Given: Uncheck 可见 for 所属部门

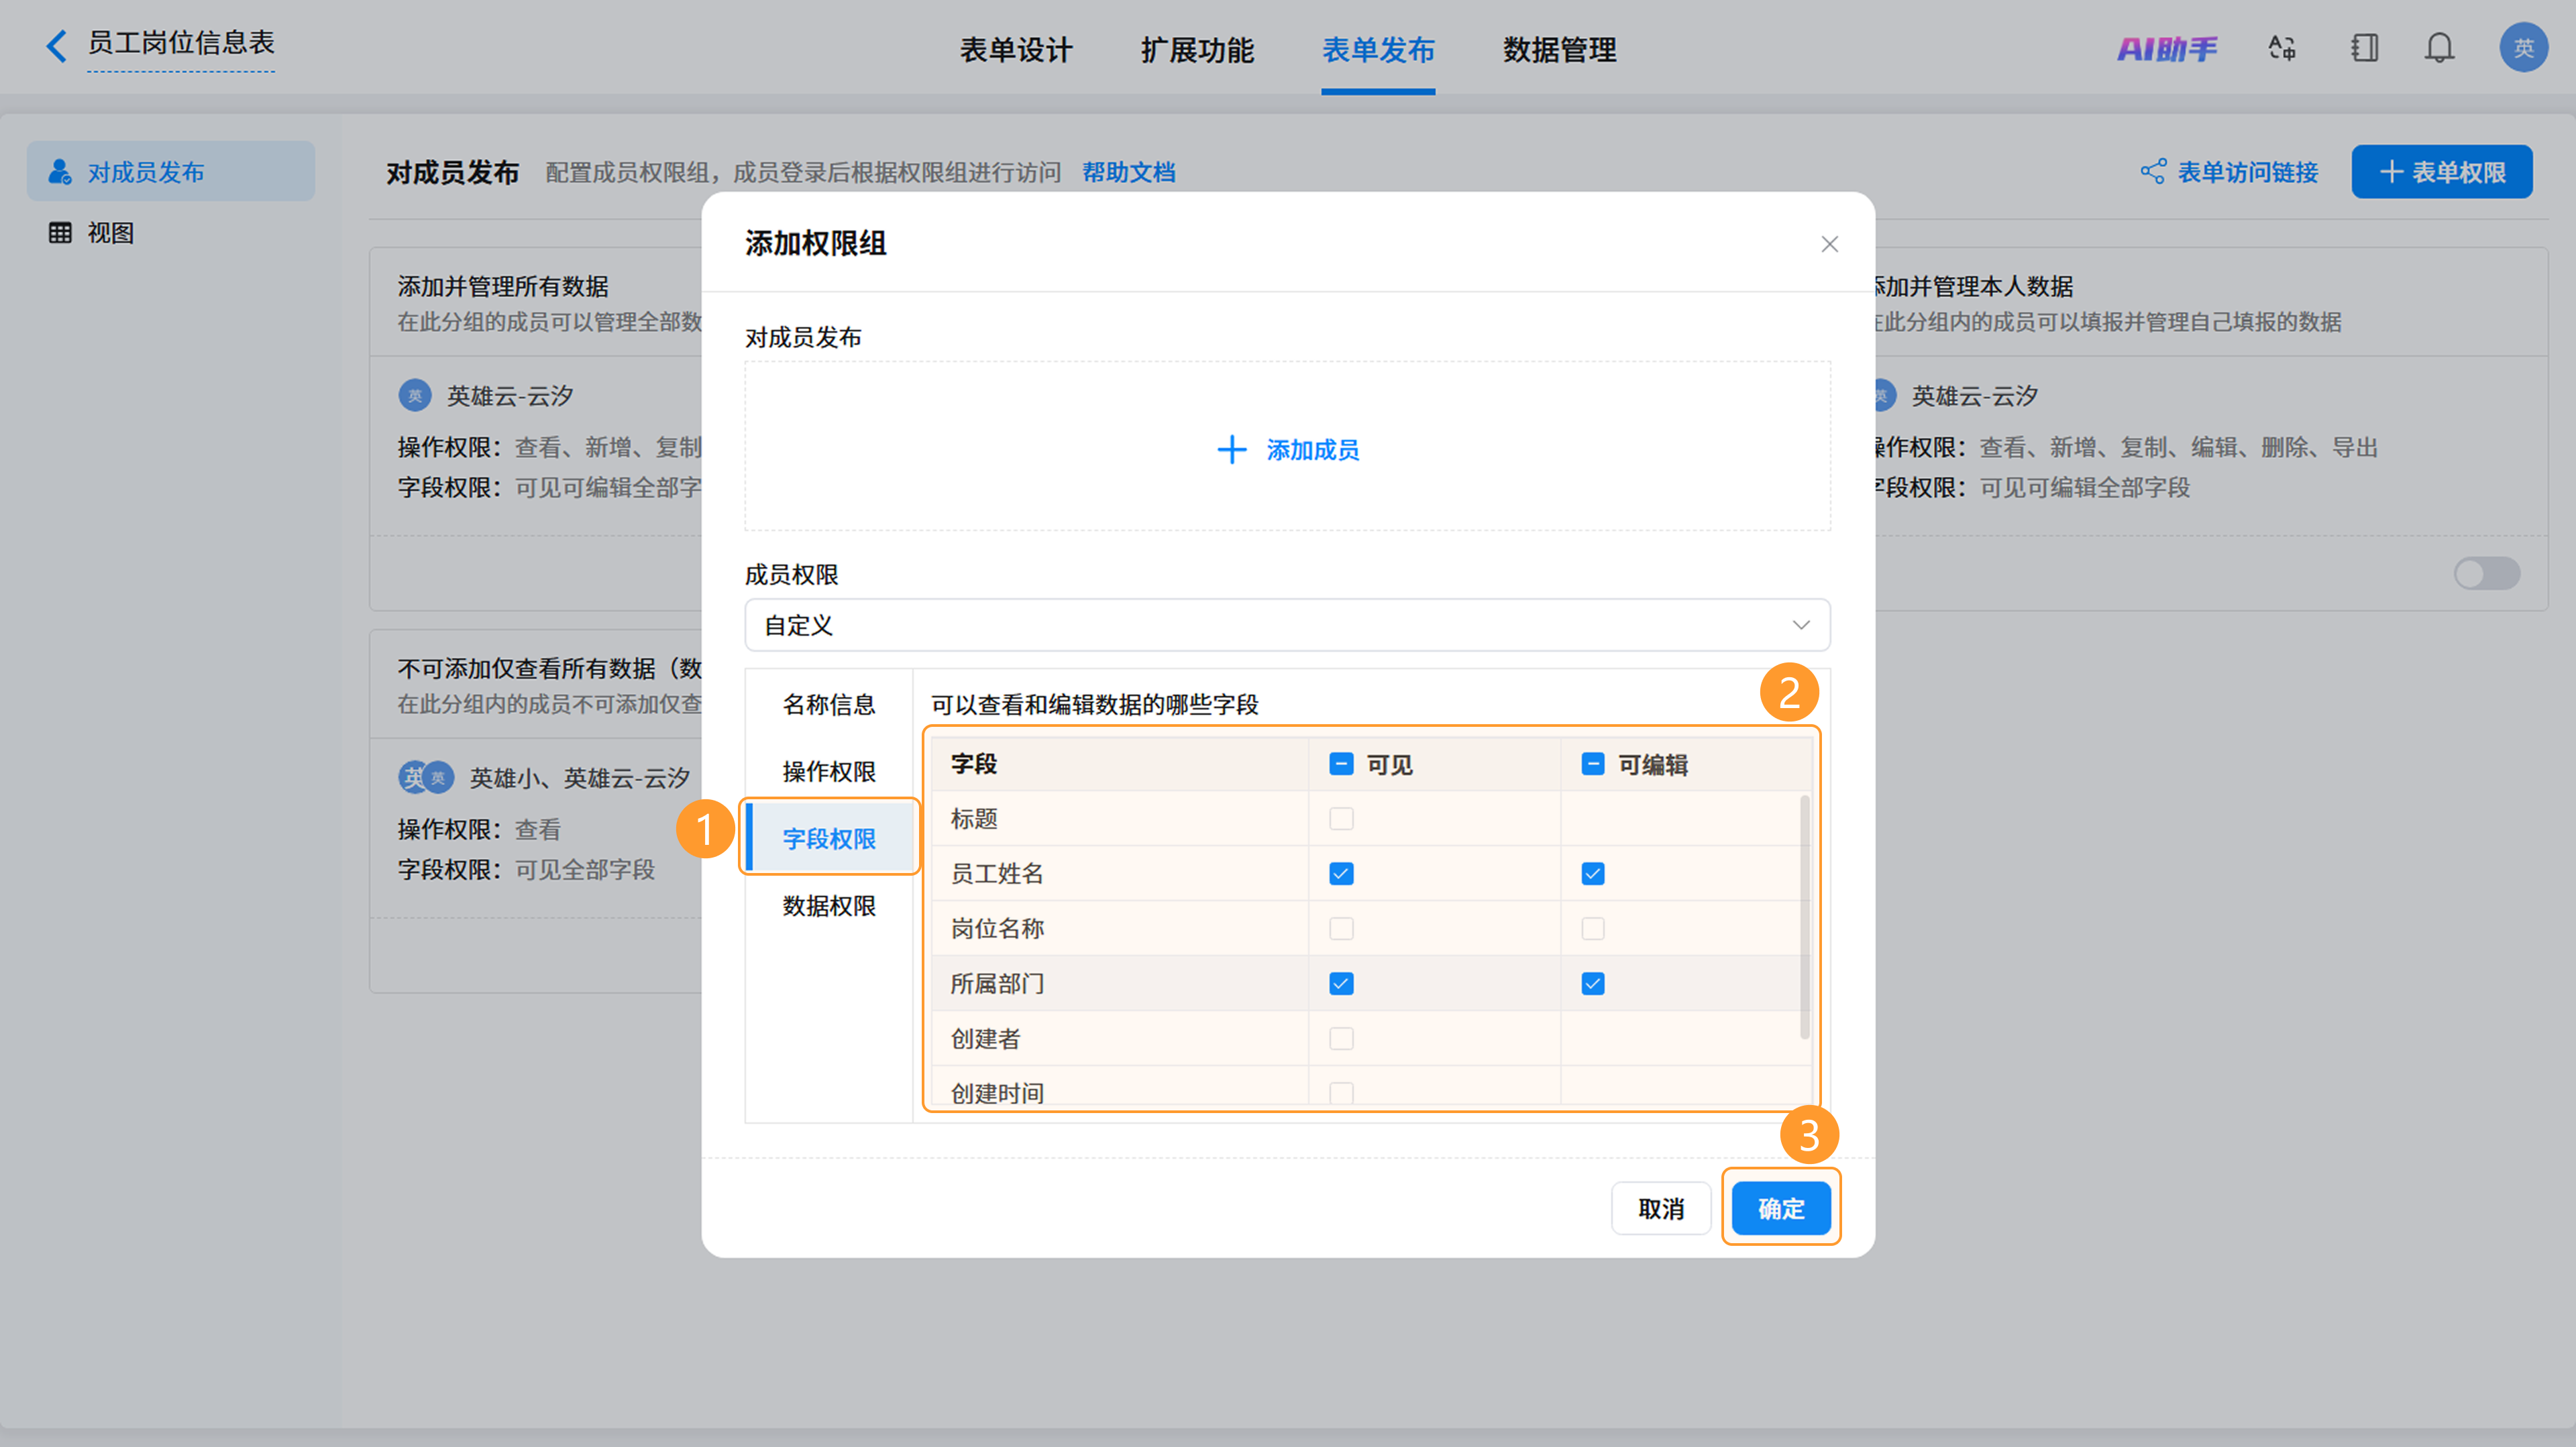Looking at the screenshot, I should click(1341, 983).
